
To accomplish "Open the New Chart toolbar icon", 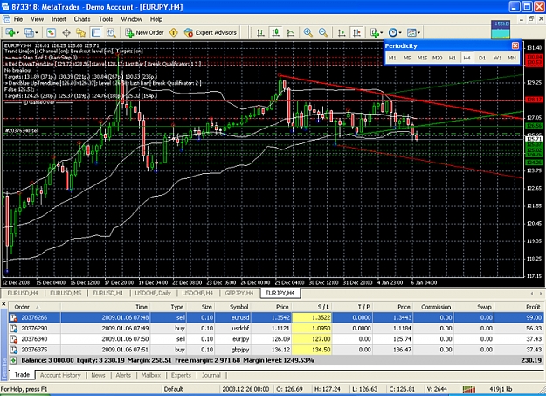I will pos(10,32).
